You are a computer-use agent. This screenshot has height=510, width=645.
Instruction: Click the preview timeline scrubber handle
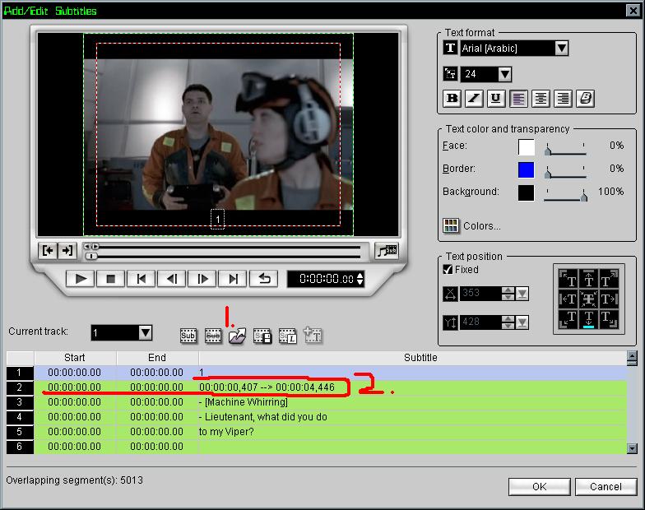click(90, 257)
